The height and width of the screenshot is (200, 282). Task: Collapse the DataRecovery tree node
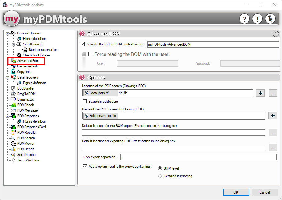(x=8, y=77)
